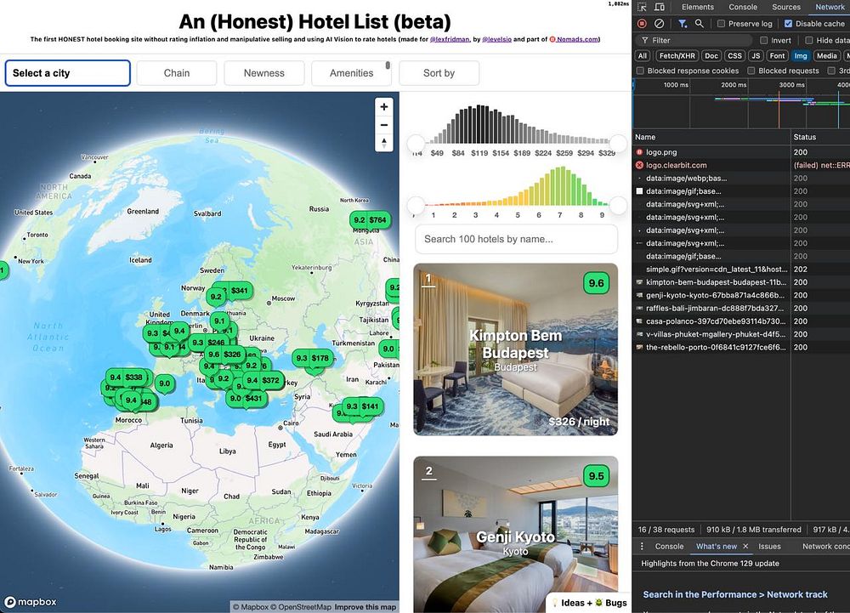Click the Mapbox logo on the map
Image resolution: width=850 pixels, height=613 pixels.
31,602
